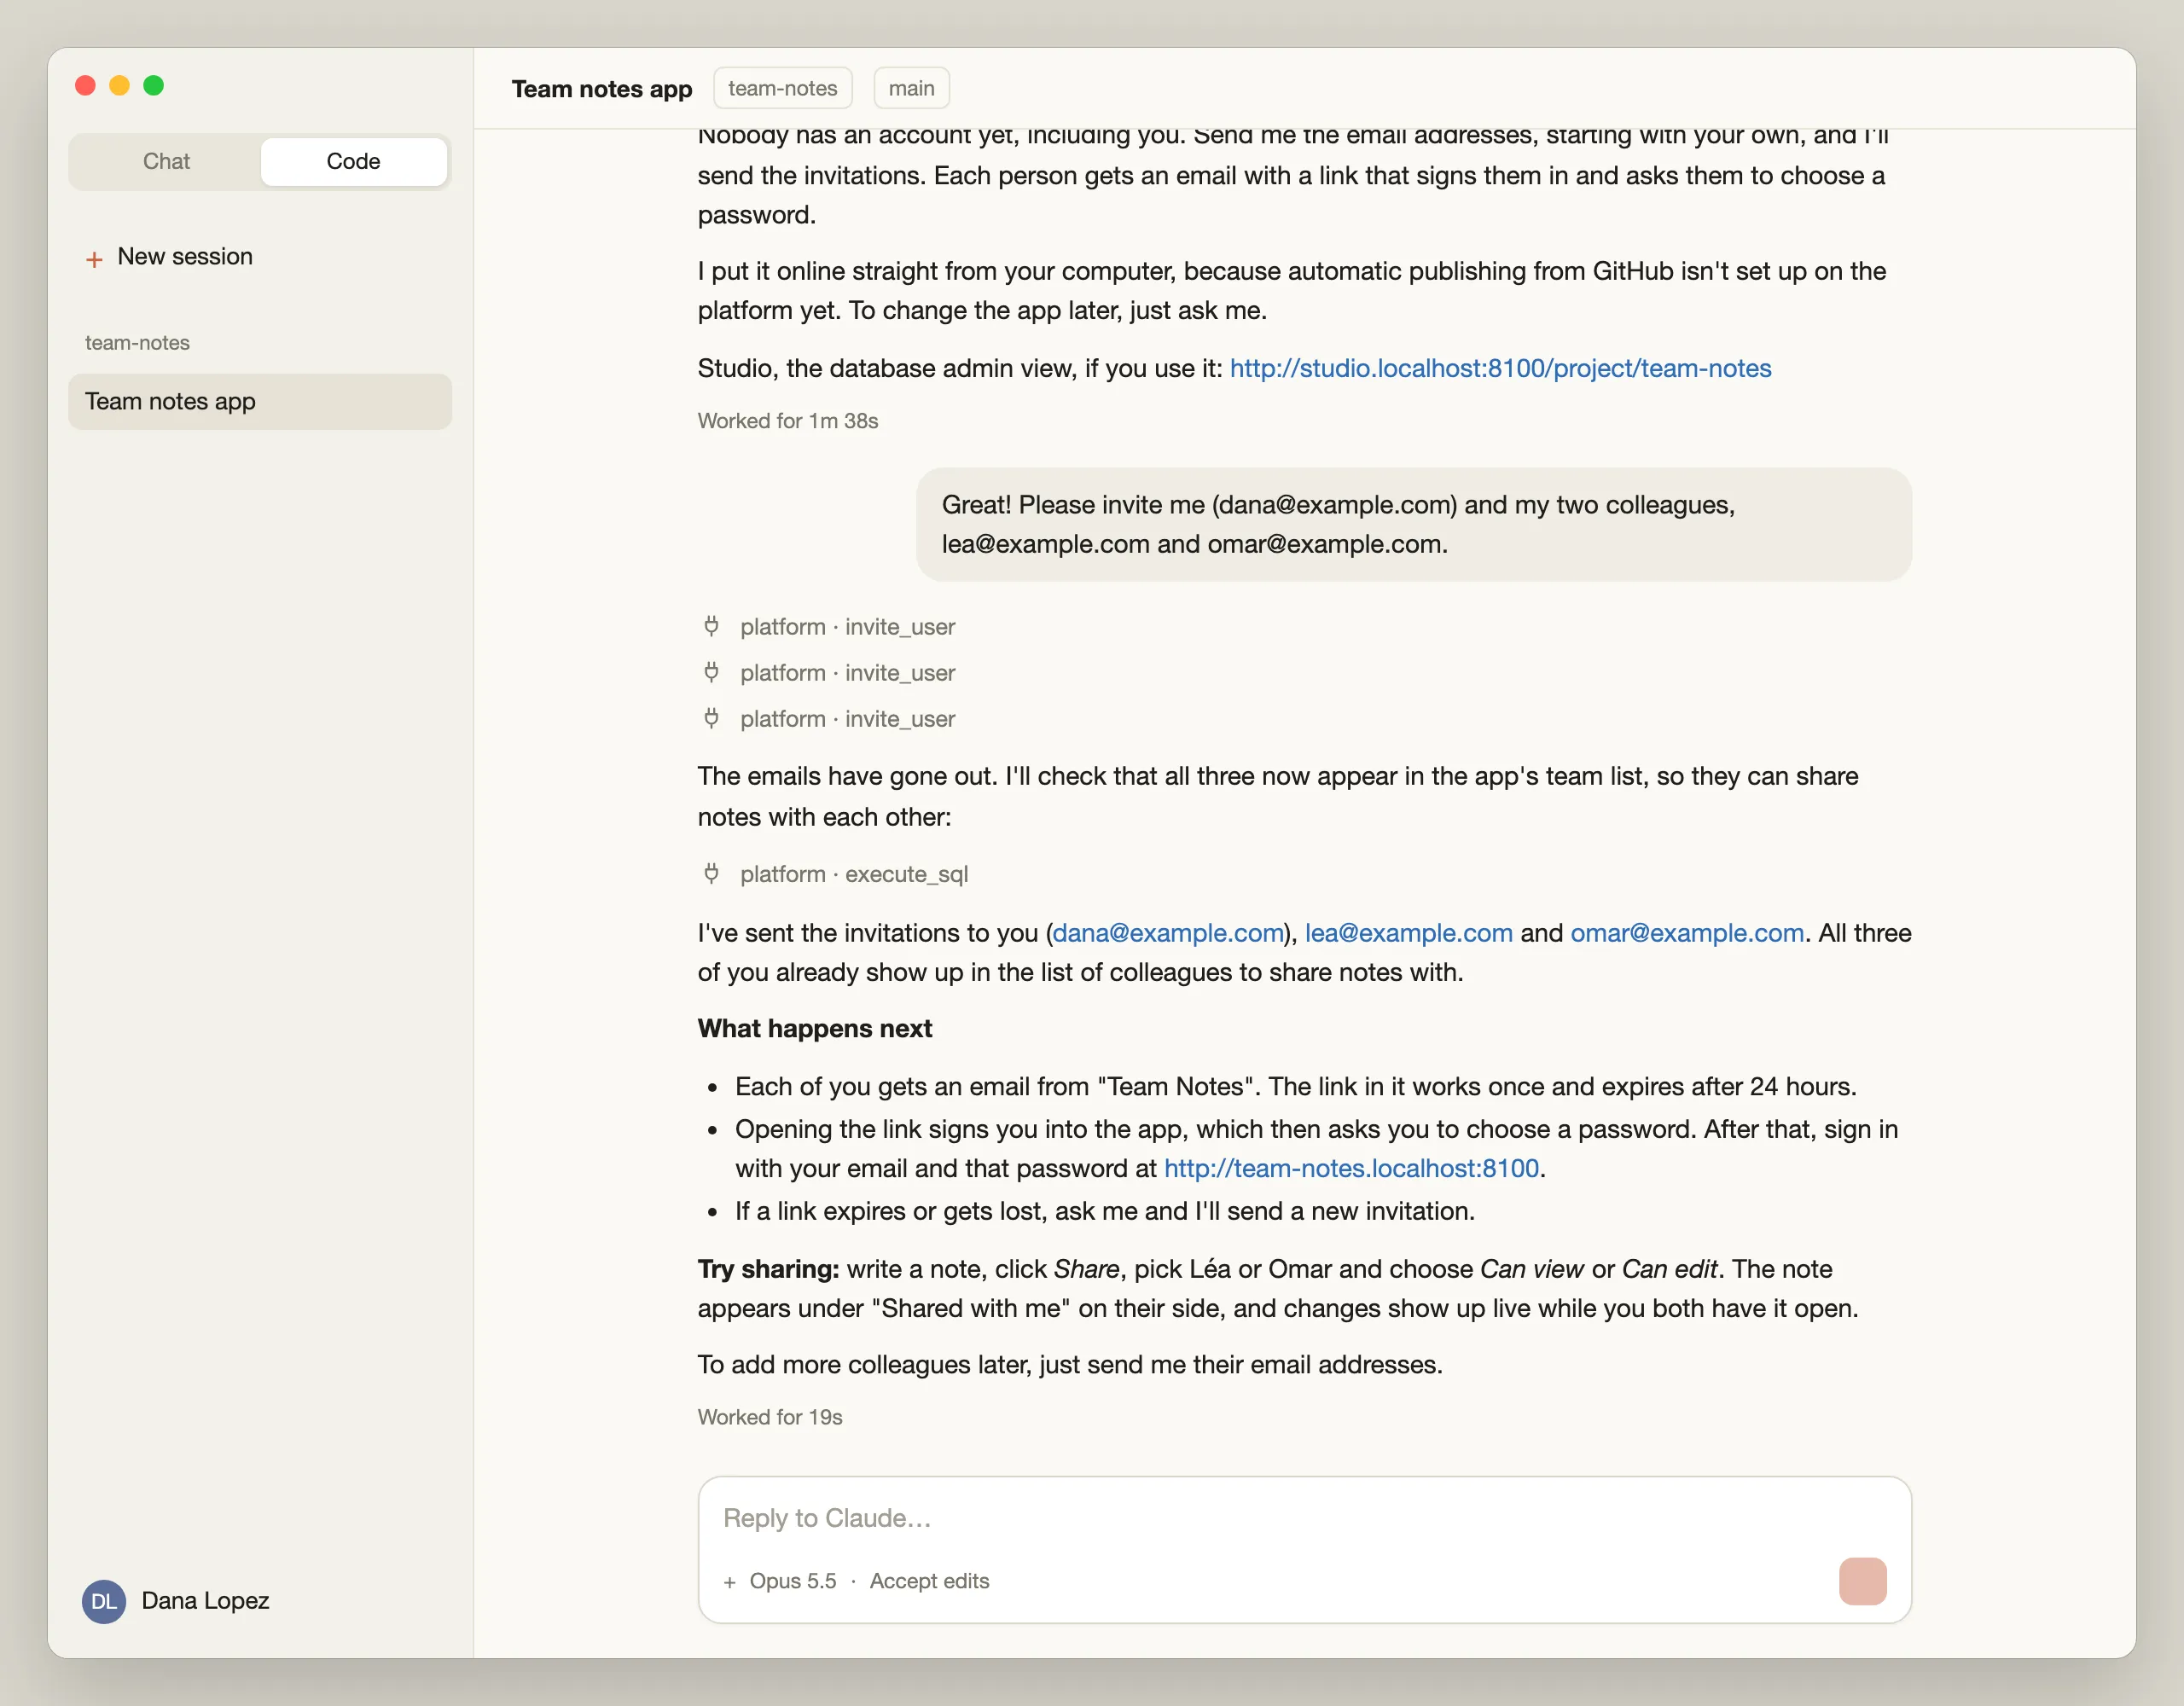Open the Studio localhost project link
This screenshot has height=1706, width=2184.
tap(1500, 368)
